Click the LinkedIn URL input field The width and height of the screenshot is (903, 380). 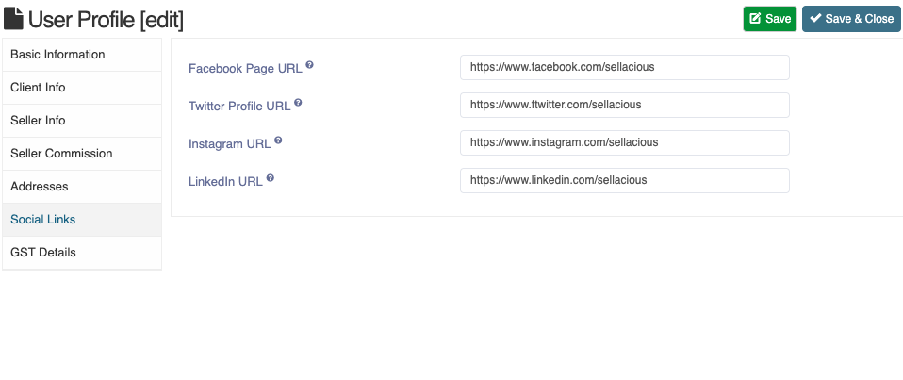(x=624, y=180)
